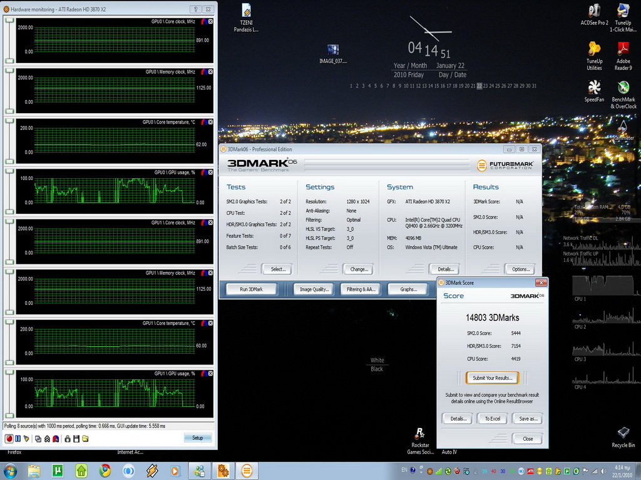Close the GPU1 Memory clock graph

click(x=210, y=272)
